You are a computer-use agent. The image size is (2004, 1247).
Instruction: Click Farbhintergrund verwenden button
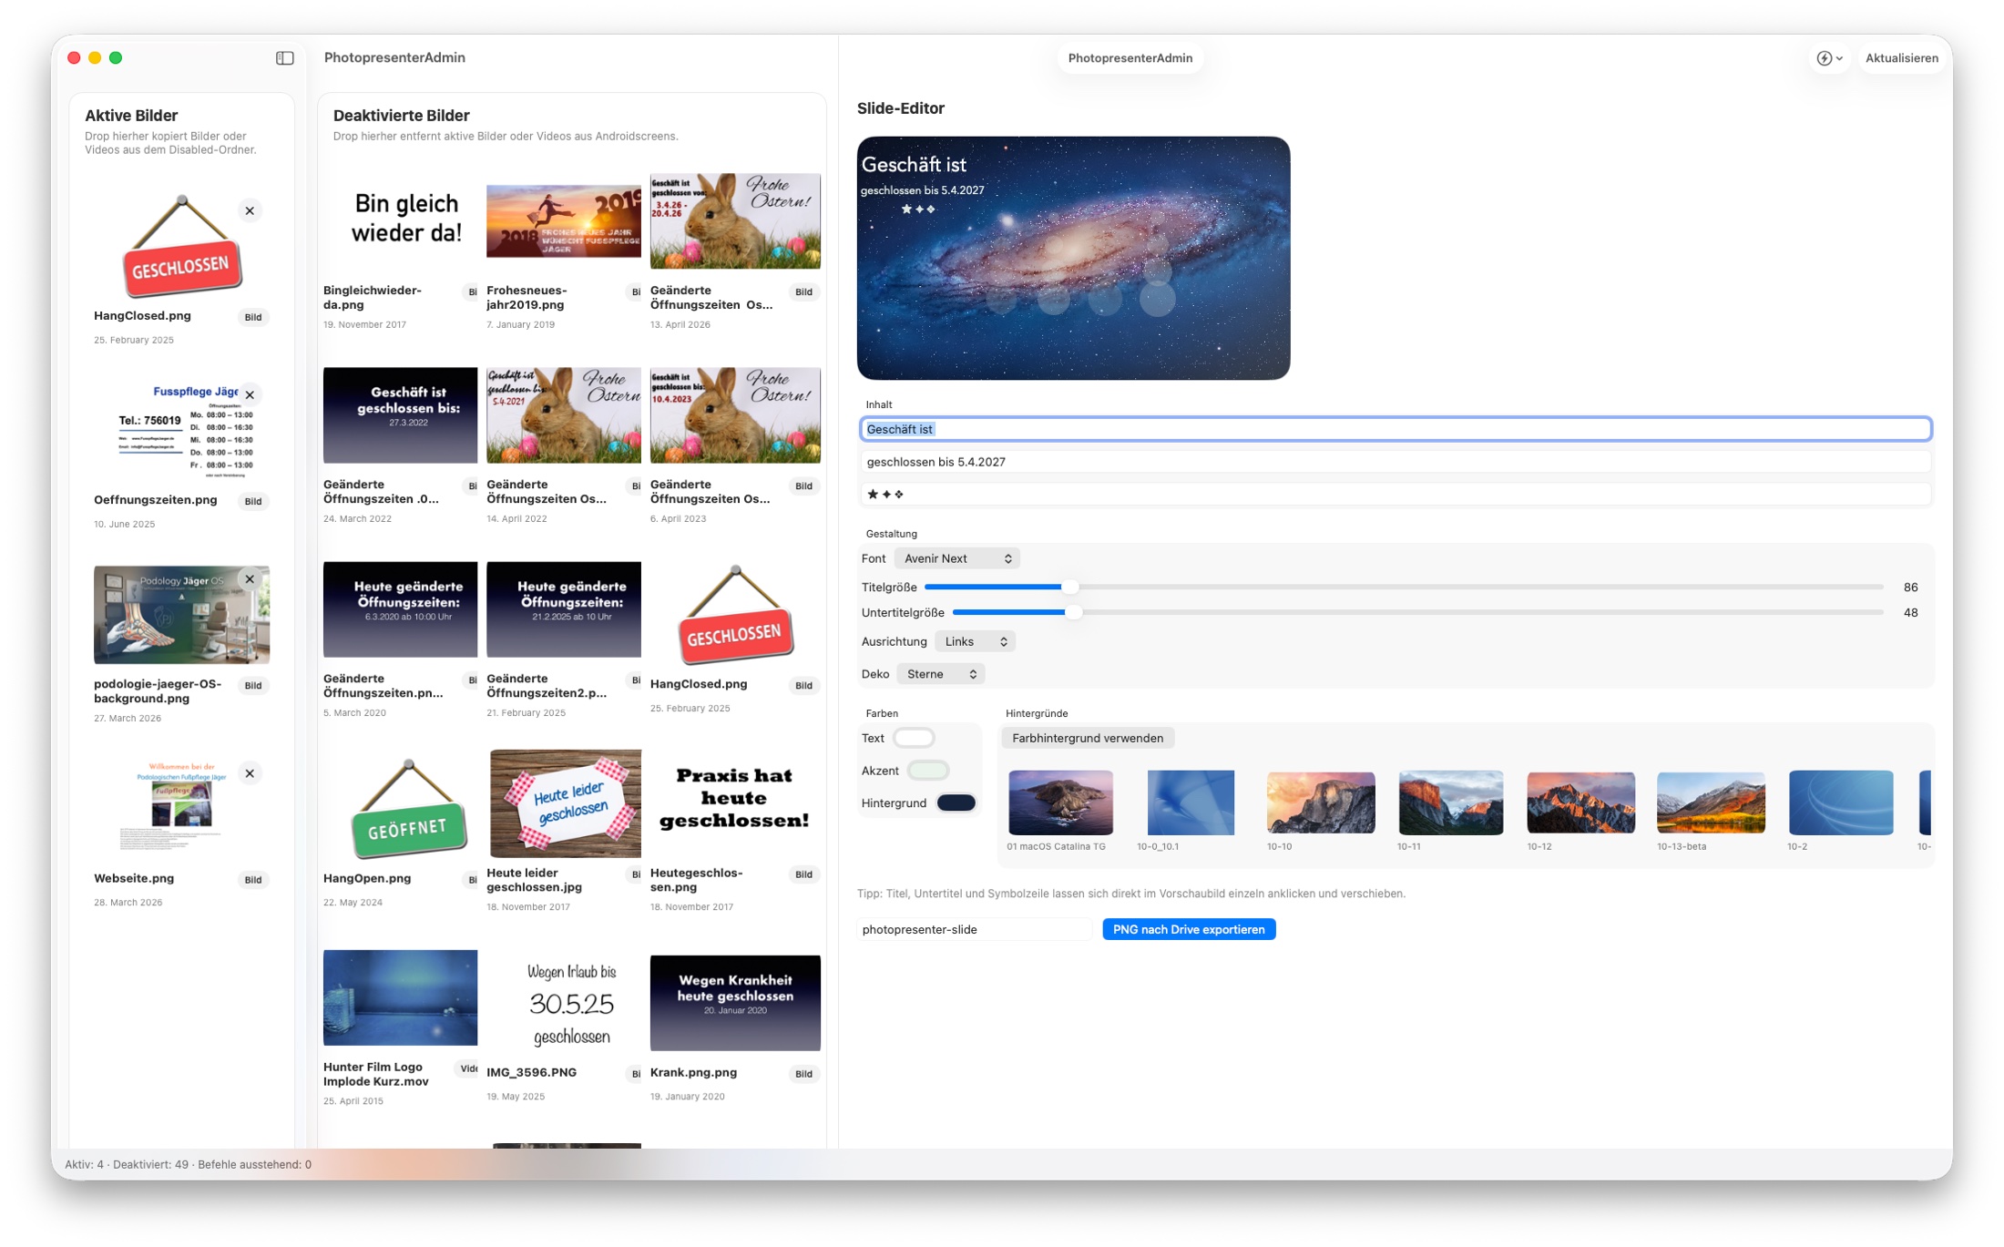1088,738
